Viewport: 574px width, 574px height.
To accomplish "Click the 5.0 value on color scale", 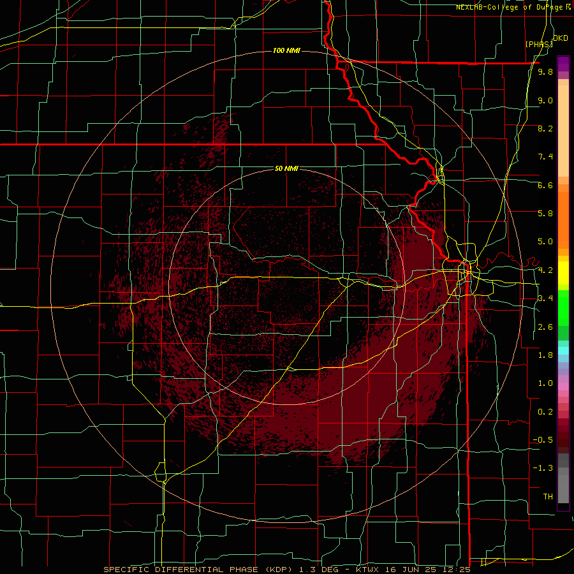I will [545, 242].
